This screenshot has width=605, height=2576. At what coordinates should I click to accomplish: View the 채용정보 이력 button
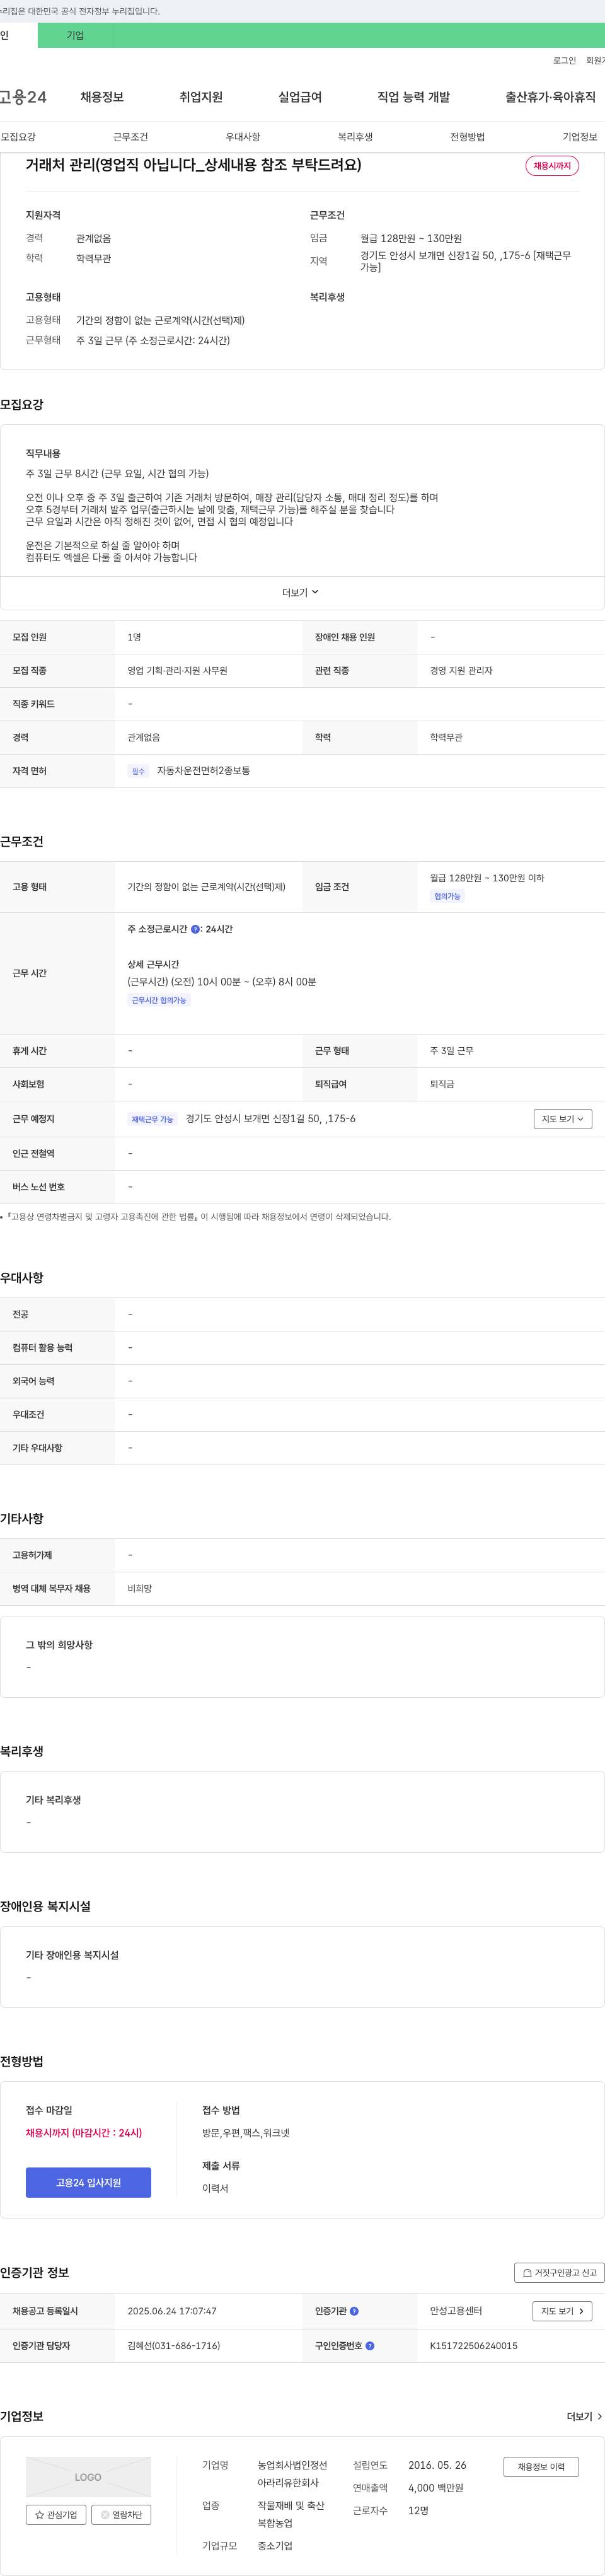[x=541, y=2466]
